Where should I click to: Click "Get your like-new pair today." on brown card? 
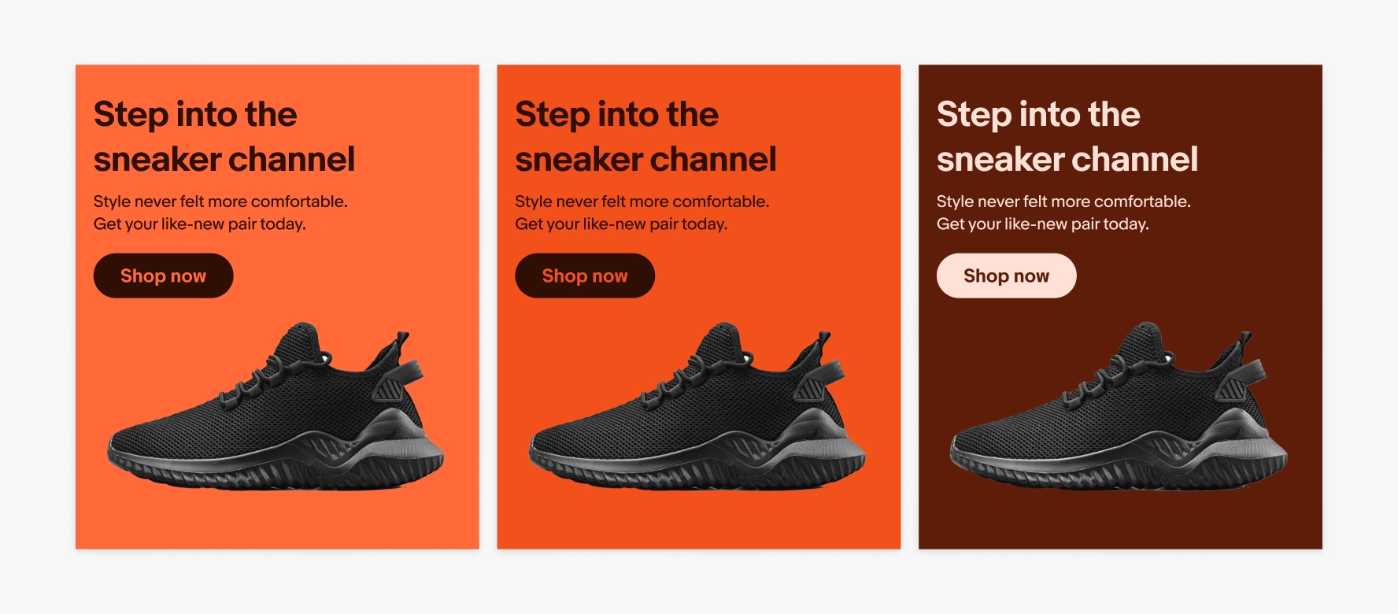(1043, 224)
